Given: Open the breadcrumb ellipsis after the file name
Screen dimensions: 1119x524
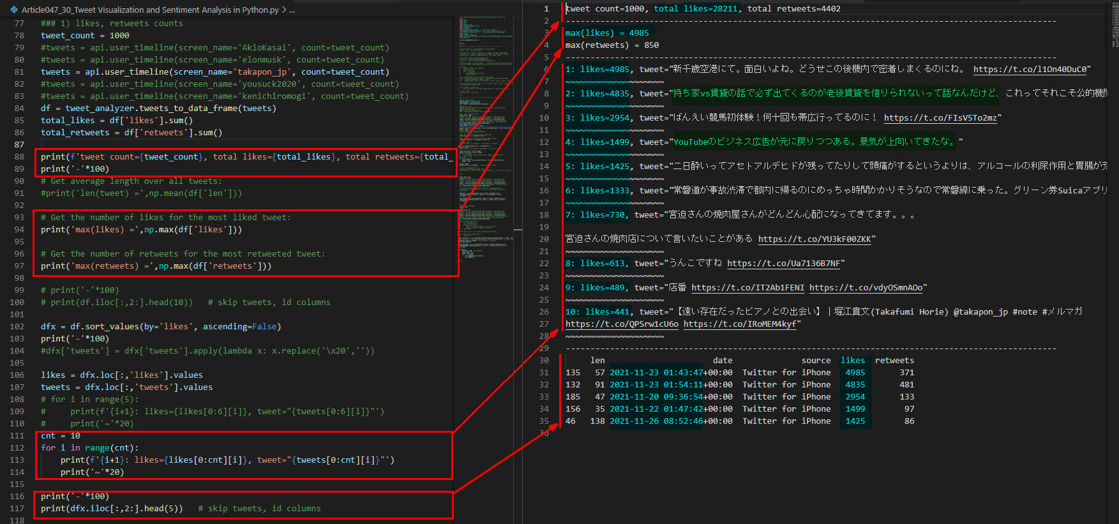Looking at the screenshot, I should coord(292,10).
